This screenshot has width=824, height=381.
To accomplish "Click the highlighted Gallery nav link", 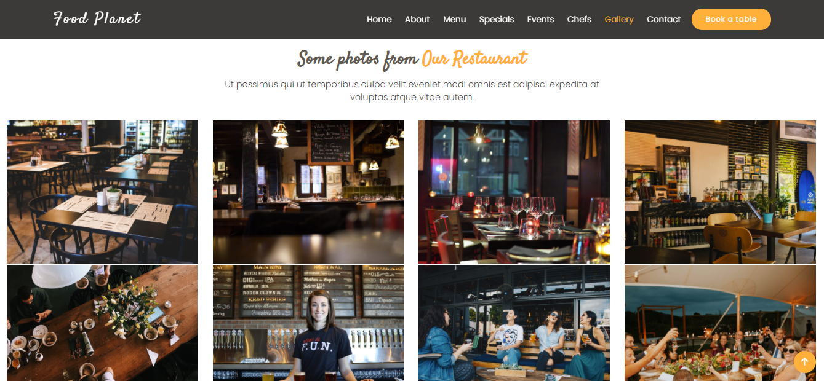I will (x=619, y=19).
